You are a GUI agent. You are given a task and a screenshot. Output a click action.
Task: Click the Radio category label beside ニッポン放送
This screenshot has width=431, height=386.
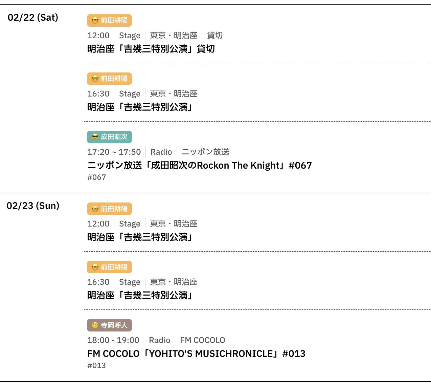161,152
